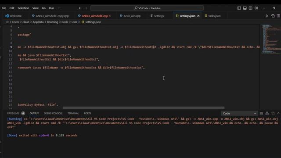
Task: Open the Go menu
Action: point(44,8)
